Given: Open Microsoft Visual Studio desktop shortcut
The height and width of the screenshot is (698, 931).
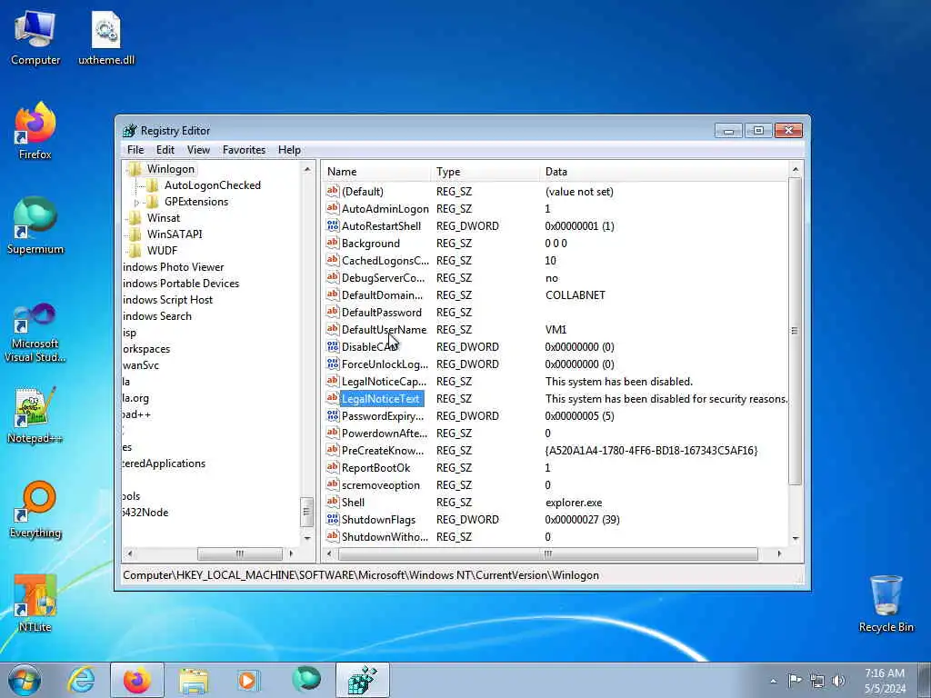Looking at the screenshot, I should point(35,333).
